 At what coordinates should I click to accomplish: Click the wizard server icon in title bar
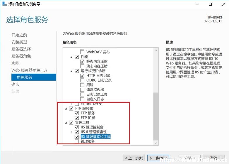pos(4,4)
